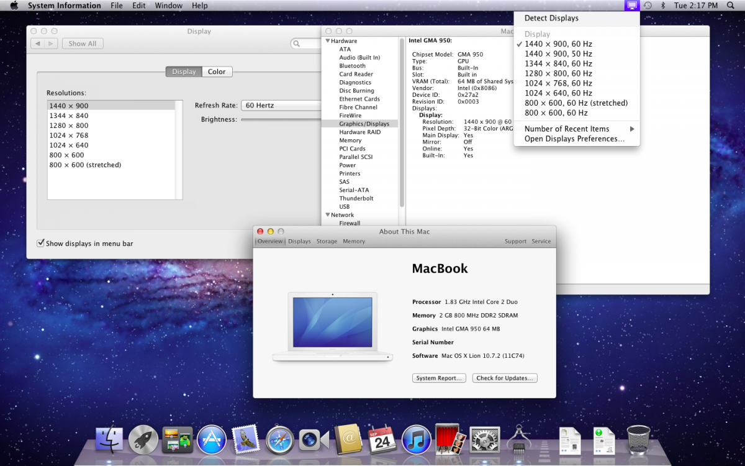Select 1280 × 800, 60 Hz in display menu
This screenshot has height=466, width=745.
coord(558,73)
